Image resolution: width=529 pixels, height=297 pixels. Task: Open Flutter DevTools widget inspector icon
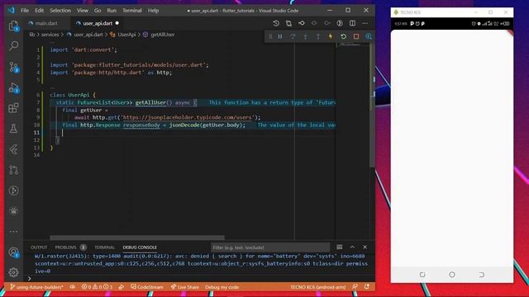[x=369, y=36]
